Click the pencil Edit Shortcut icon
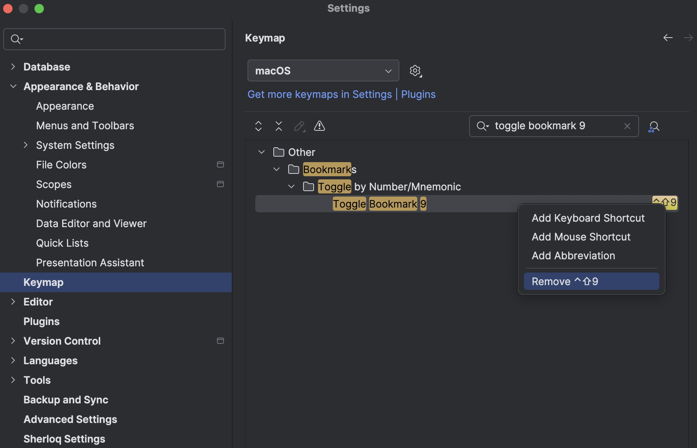The width and height of the screenshot is (697, 448). coord(299,126)
